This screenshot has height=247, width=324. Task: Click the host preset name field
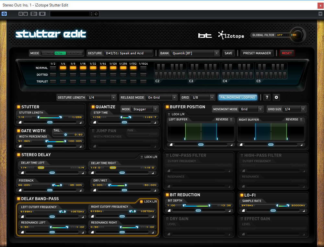(x=70, y=14)
